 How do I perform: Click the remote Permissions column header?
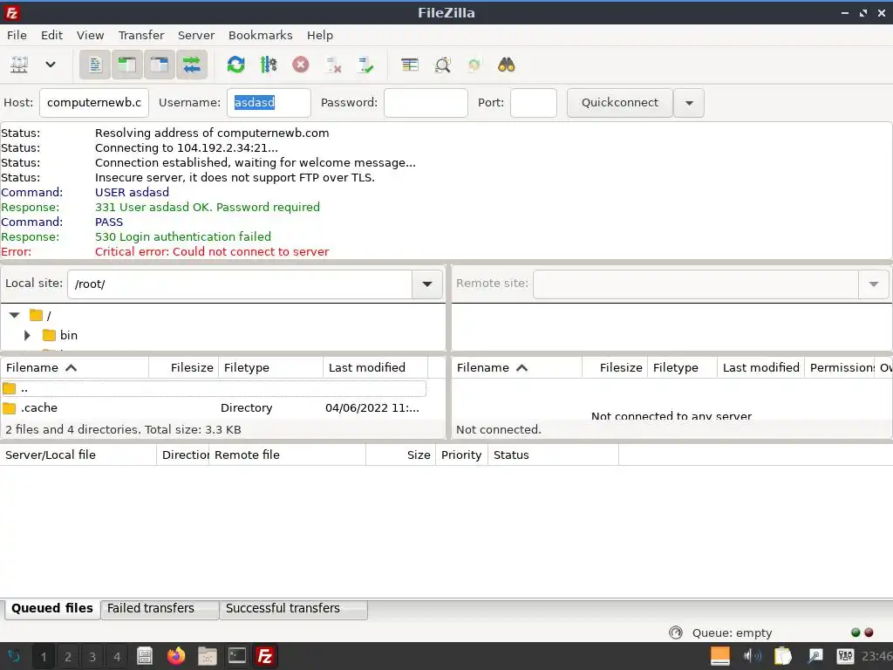[840, 367]
